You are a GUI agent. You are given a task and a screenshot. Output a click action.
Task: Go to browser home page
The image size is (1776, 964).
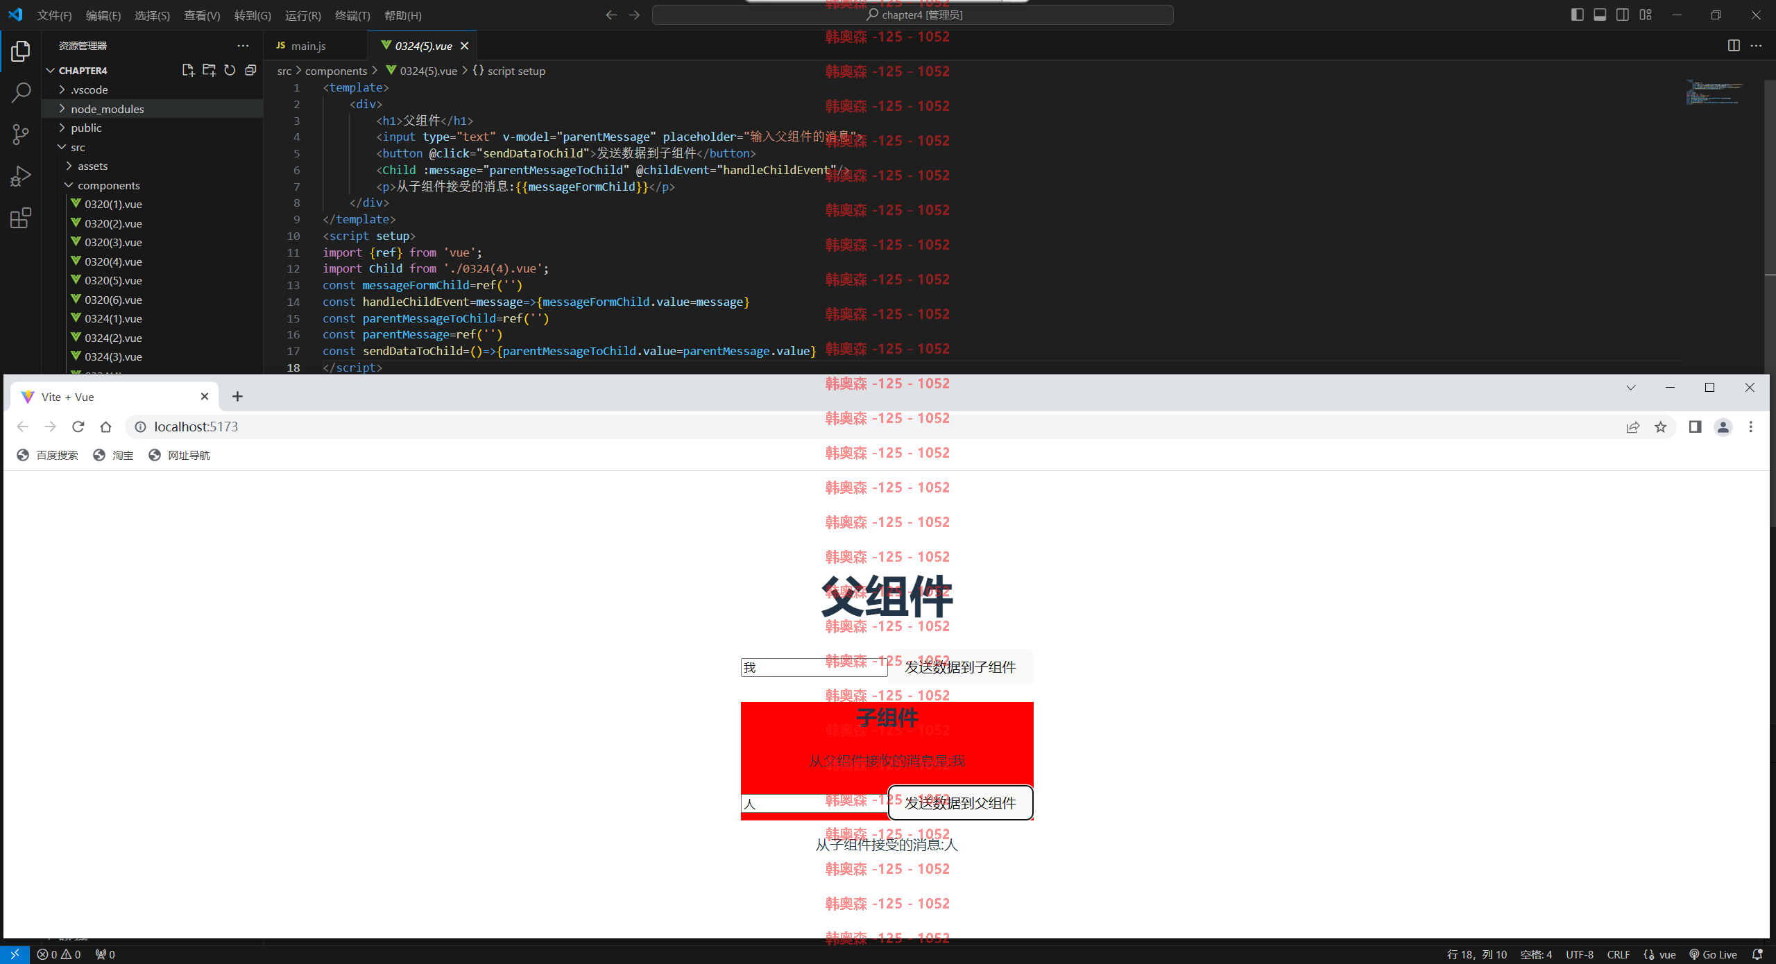click(105, 427)
